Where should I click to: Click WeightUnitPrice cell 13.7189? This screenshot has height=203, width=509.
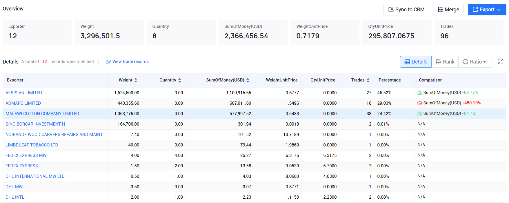pyautogui.click(x=291, y=135)
